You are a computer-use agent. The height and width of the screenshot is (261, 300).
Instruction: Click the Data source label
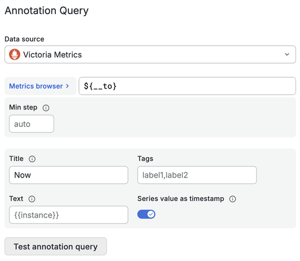click(x=24, y=39)
